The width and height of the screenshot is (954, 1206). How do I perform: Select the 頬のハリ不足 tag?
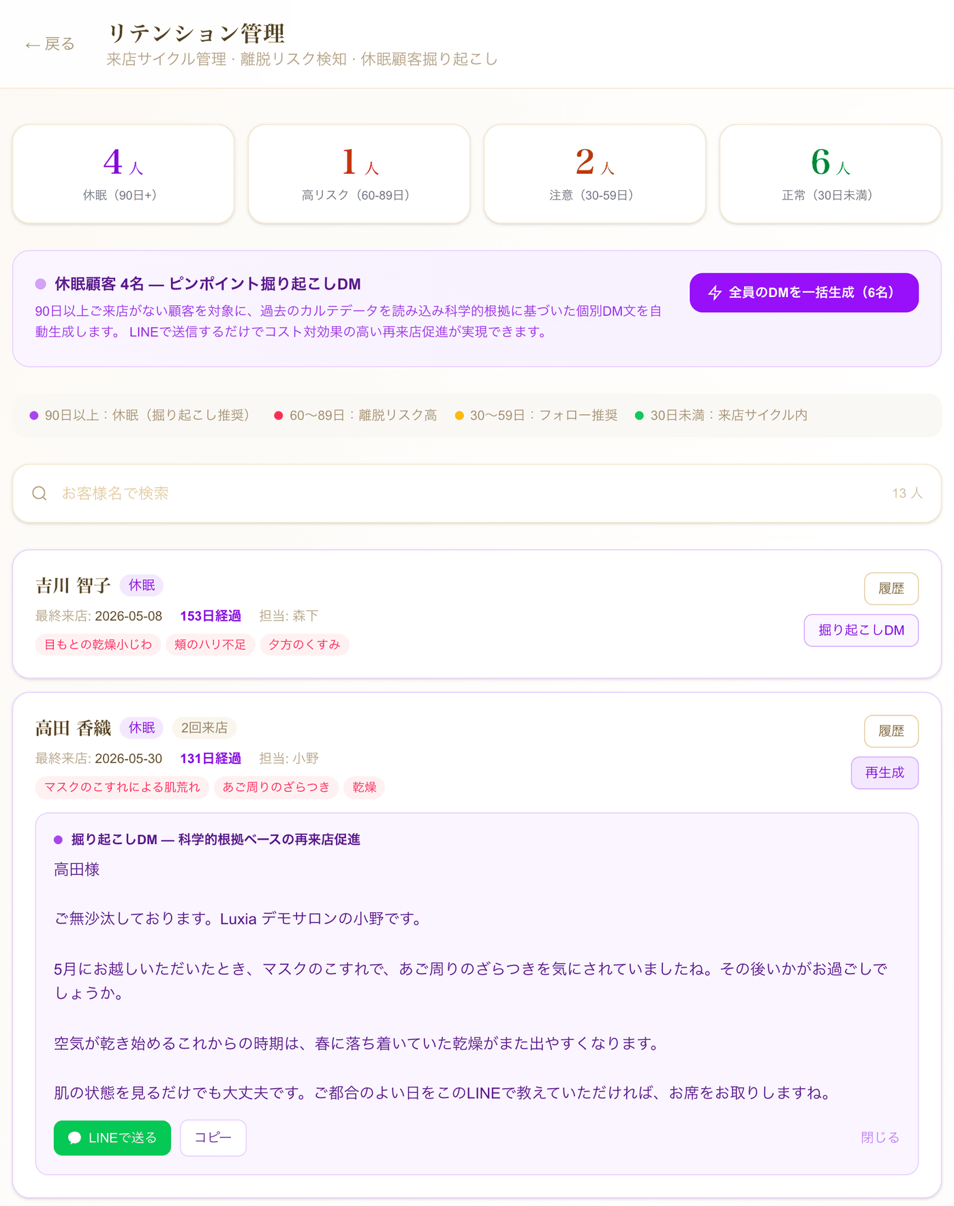click(x=210, y=645)
